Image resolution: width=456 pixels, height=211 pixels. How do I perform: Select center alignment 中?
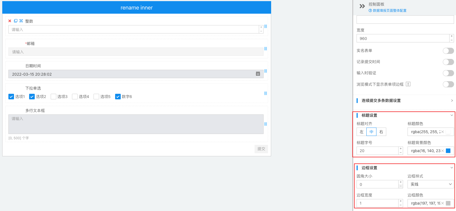click(371, 132)
